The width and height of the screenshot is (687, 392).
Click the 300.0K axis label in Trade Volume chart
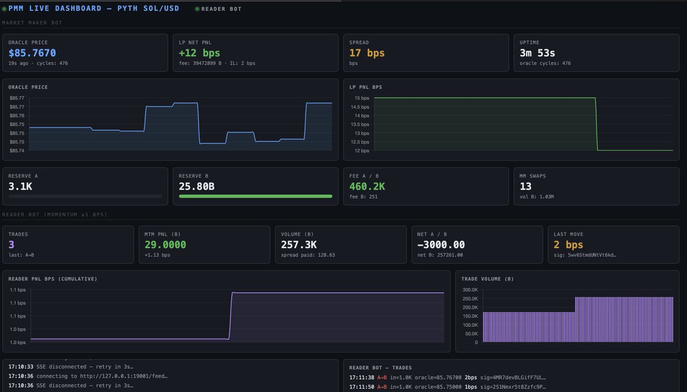coord(469,290)
